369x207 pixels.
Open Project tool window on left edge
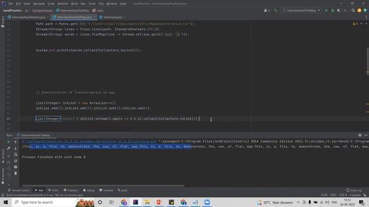pyautogui.click(x=2, y=22)
